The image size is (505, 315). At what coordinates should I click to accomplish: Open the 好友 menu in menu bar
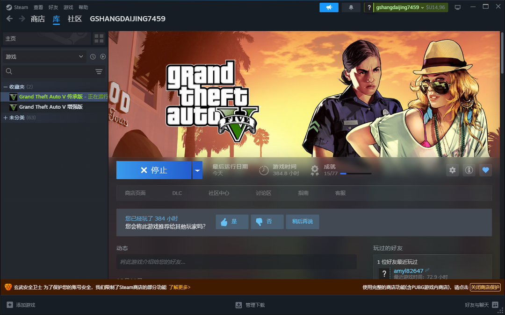(53, 7)
